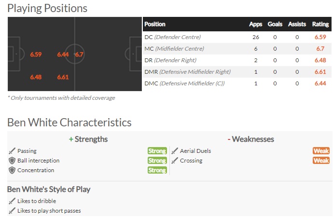Sort table by the Apps column header
The image size is (333, 217).
255,24
